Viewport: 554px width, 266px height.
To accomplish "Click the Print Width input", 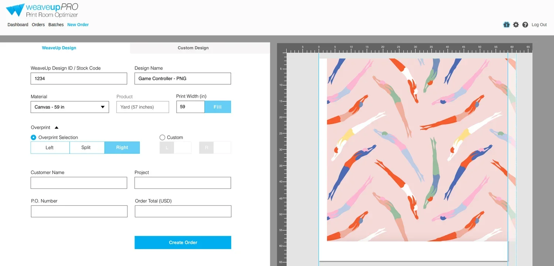I will 190,107.
